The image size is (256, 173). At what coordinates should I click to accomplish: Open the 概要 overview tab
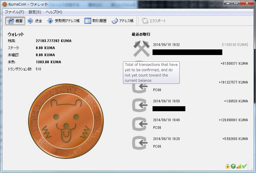click(x=15, y=21)
